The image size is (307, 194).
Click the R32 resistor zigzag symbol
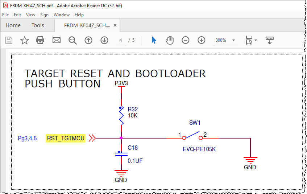tap(121, 116)
